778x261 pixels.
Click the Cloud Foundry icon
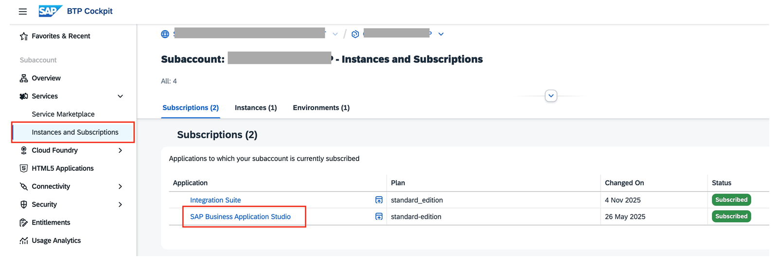click(24, 150)
